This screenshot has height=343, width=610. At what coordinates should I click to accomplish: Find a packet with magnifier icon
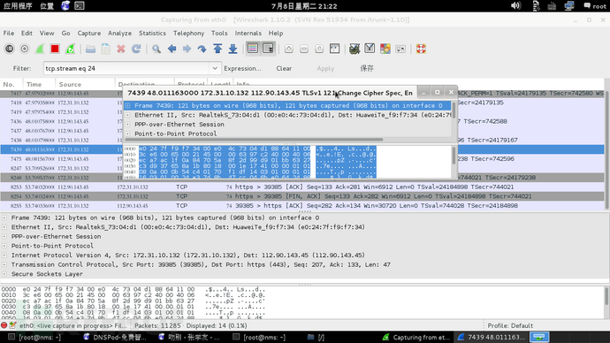point(156,49)
